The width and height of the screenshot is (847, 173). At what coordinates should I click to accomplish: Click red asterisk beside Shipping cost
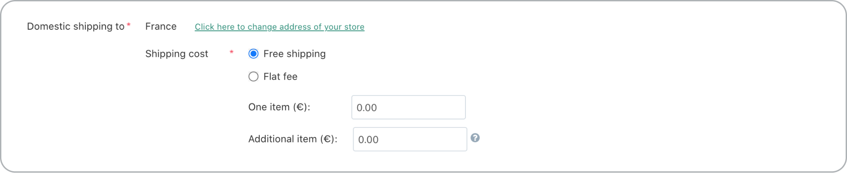pos(232,52)
